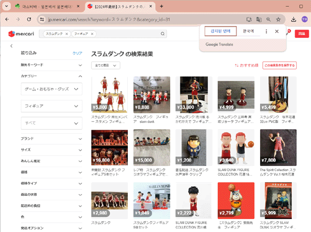This screenshot has height=232, width=311.
Task: Open a new browser tab
Action: point(162,6)
